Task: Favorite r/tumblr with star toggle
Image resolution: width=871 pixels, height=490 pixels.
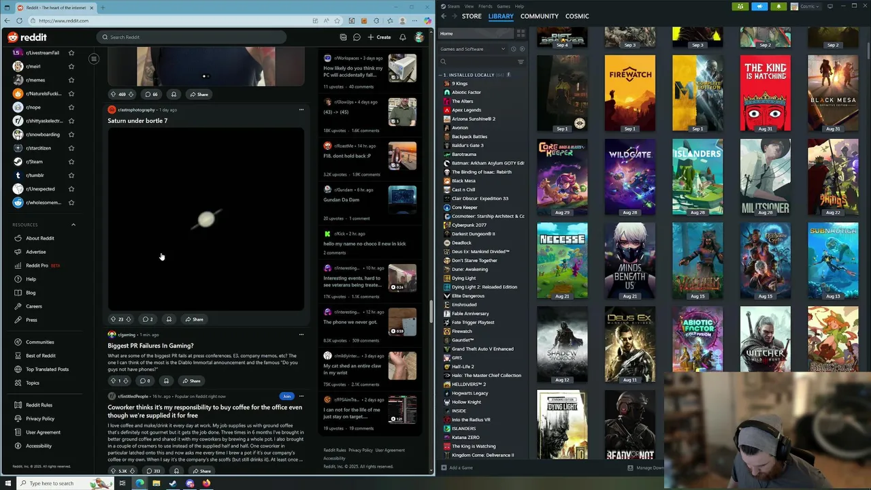Action: coord(71,175)
